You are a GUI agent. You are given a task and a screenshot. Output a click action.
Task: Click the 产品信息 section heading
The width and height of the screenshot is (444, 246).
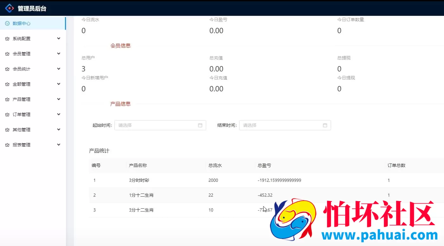pyautogui.click(x=121, y=103)
